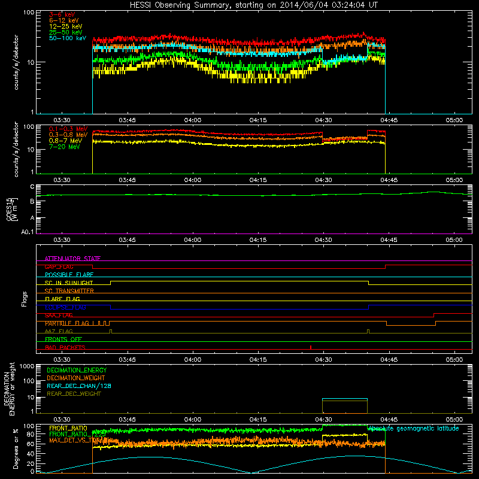The width and height of the screenshot is (479, 479).
Task: Click the GOES15 W m-2 axis label
Action: point(12,209)
